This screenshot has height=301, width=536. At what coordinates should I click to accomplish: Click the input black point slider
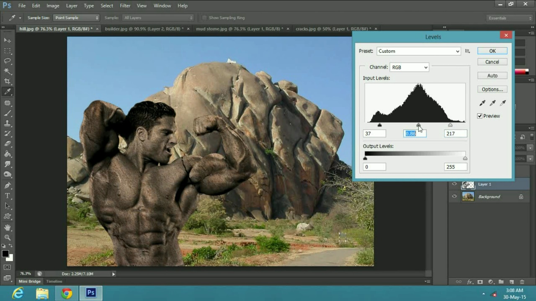click(380, 125)
